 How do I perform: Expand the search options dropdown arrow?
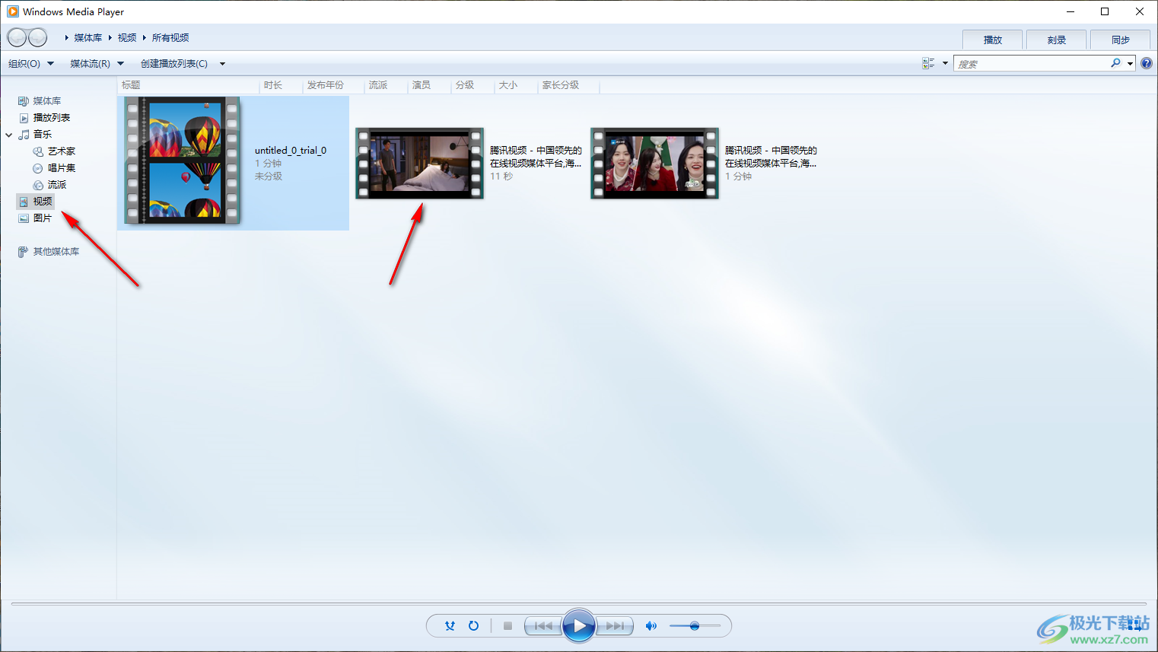pos(1130,64)
